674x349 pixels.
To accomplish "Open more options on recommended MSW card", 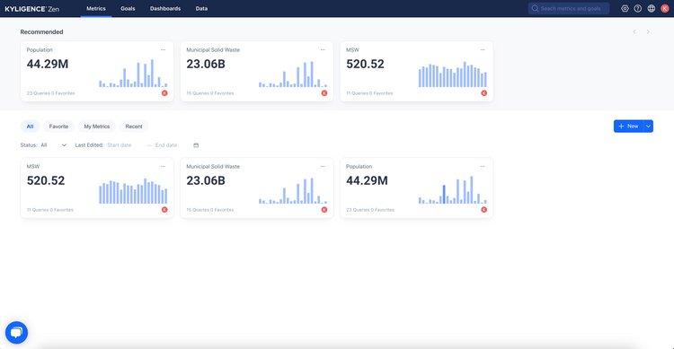I will (x=483, y=50).
